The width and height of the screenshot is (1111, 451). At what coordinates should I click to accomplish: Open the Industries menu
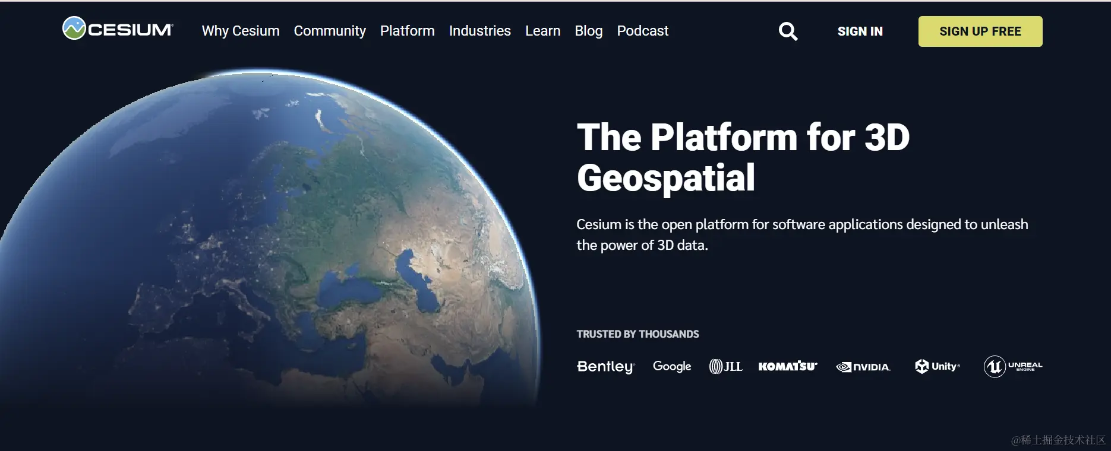click(480, 31)
